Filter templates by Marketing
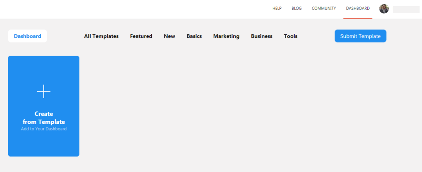This screenshot has width=422, height=172. (x=226, y=36)
